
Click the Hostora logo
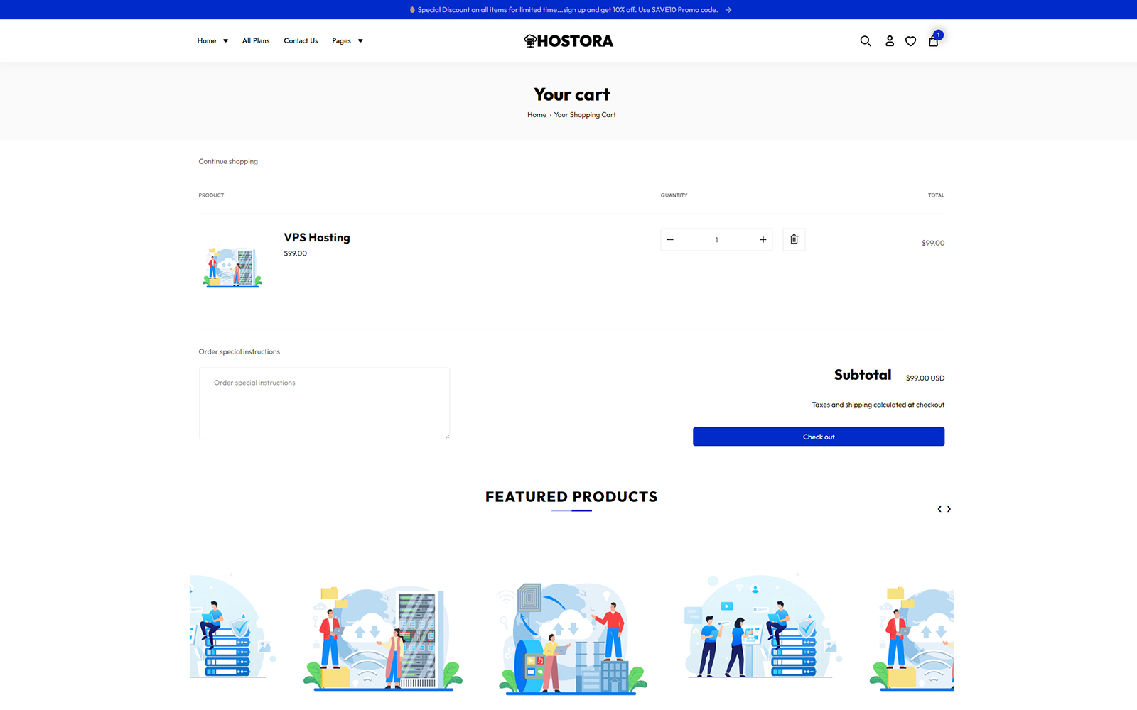click(568, 41)
